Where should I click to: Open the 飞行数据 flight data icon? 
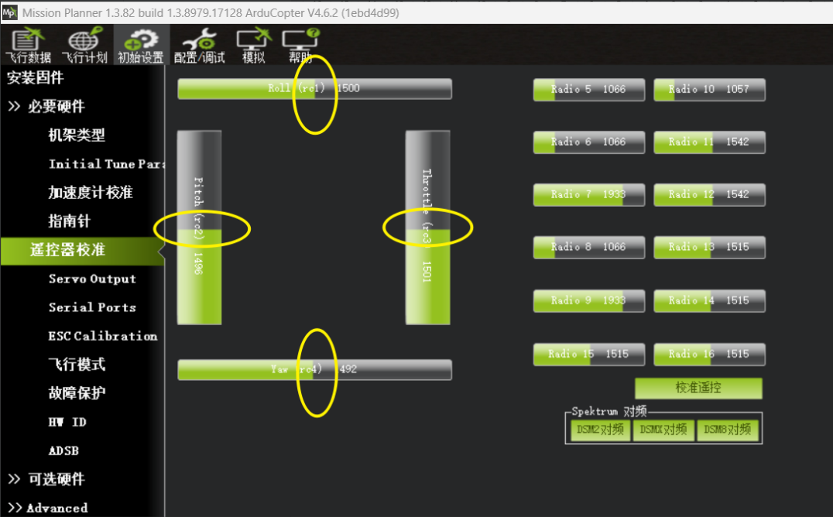point(28,45)
